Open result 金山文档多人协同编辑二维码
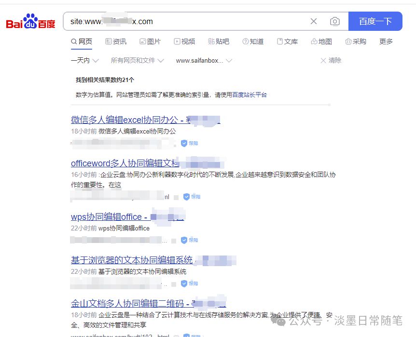416x337 pixels. 149,303
